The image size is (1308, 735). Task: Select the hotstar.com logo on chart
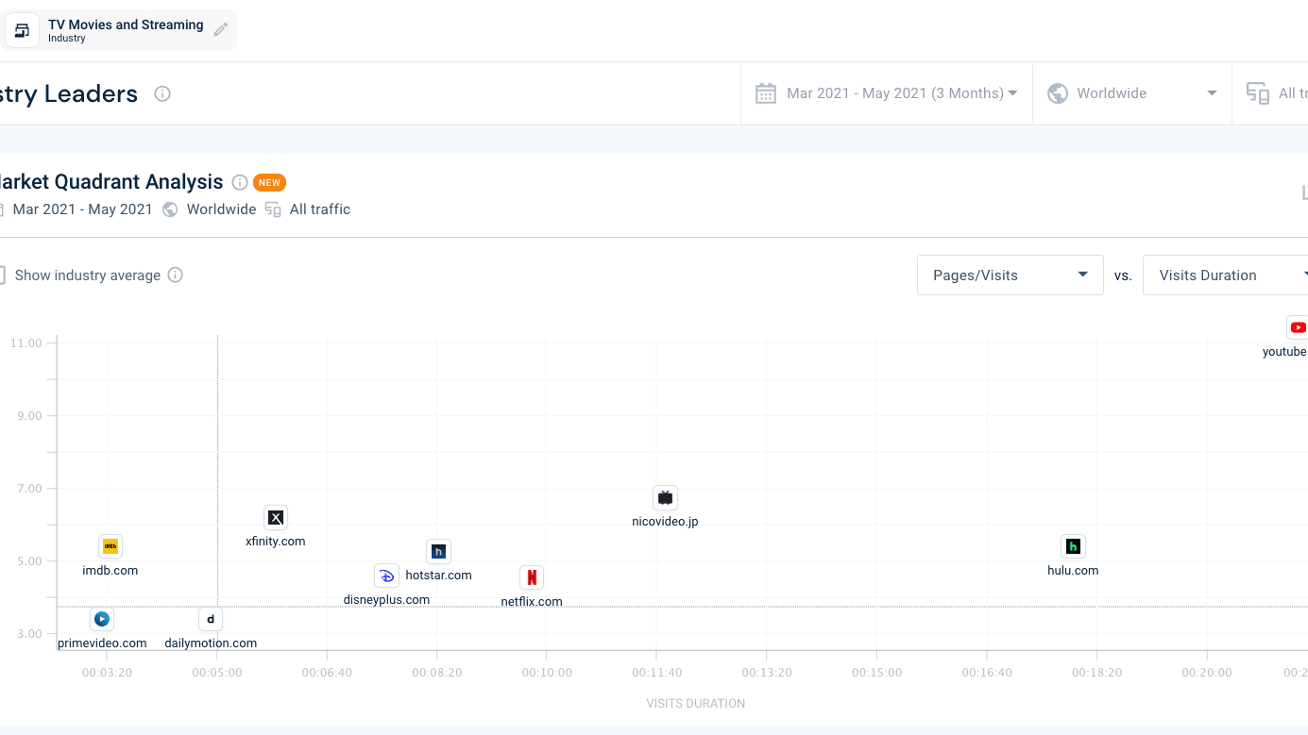(438, 551)
